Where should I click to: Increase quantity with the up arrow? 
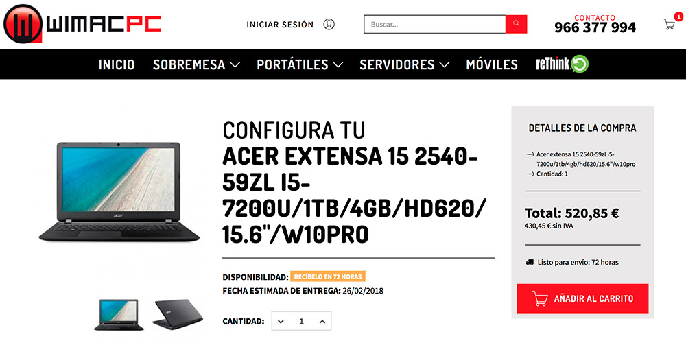(x=322, y=322)
